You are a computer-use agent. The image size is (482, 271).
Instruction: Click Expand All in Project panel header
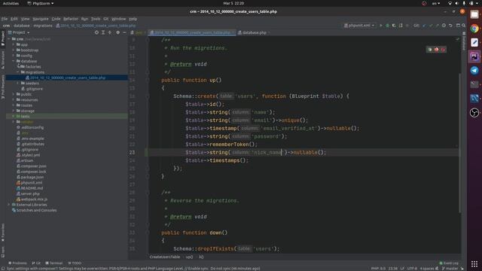[x=103, y=32]
